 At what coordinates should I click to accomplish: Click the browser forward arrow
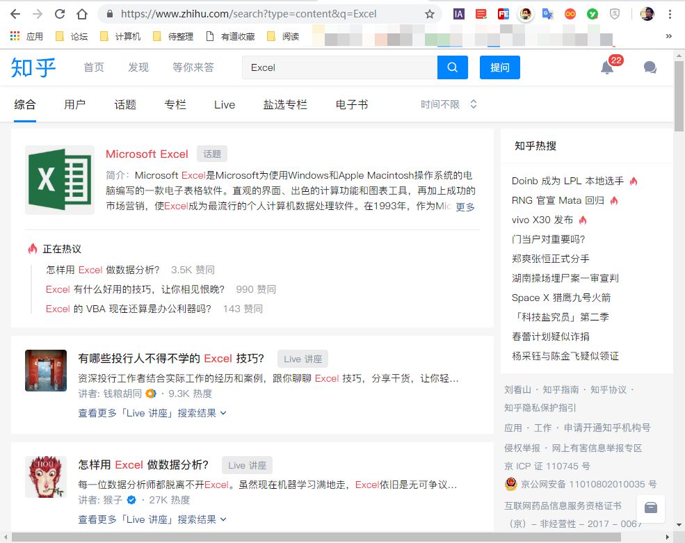(x=38, y=14)
